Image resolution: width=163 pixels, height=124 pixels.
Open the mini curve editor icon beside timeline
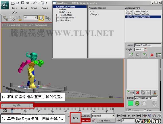coord(5,110)
